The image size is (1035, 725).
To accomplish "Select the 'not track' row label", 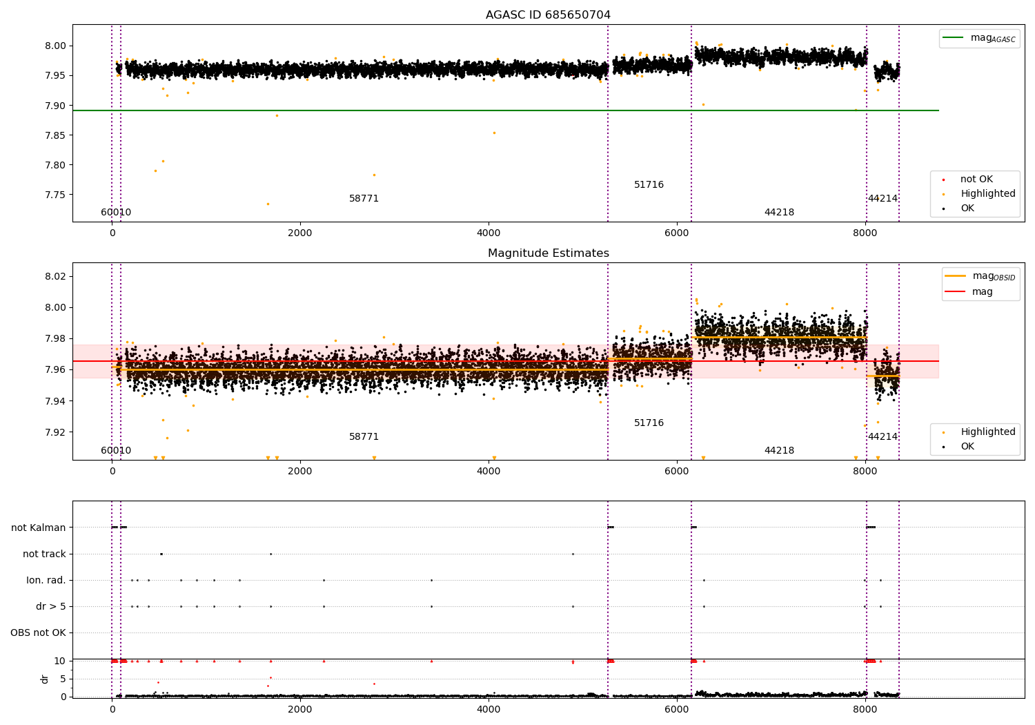I will pyautogui.click(x=44, y=554).
